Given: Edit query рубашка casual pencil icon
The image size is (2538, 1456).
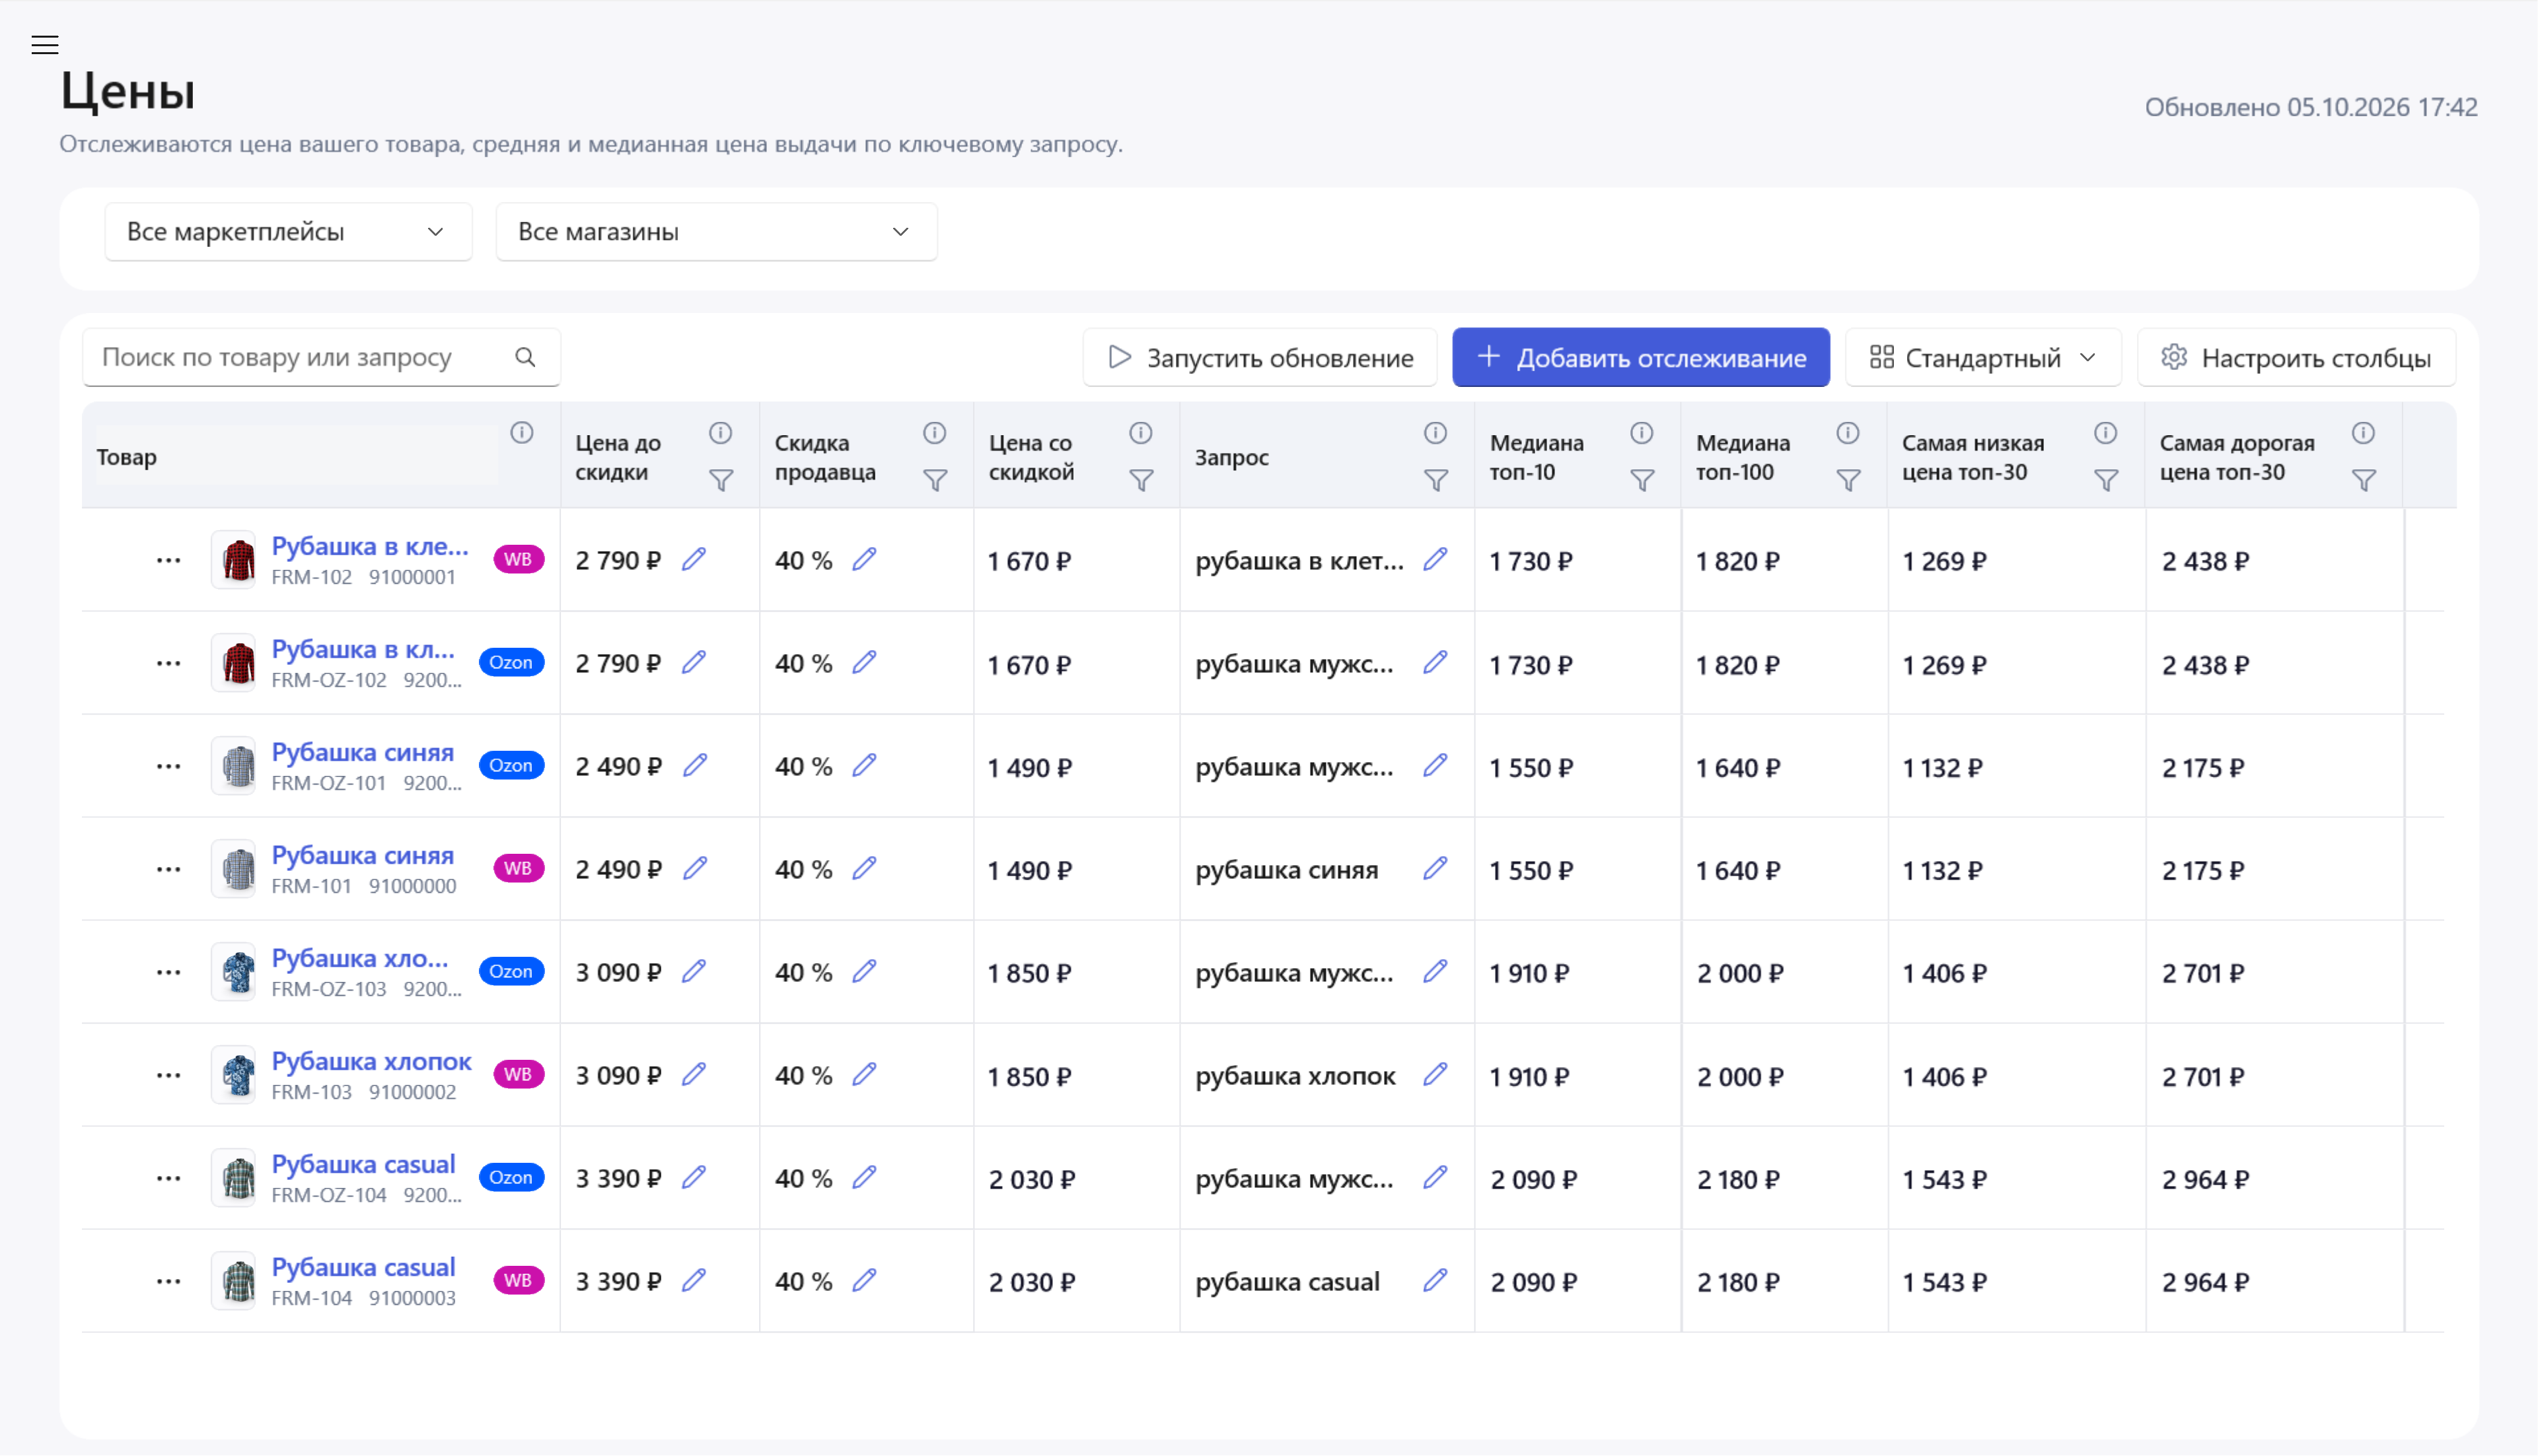Looking at the screenshot, I should 1435,1280.
